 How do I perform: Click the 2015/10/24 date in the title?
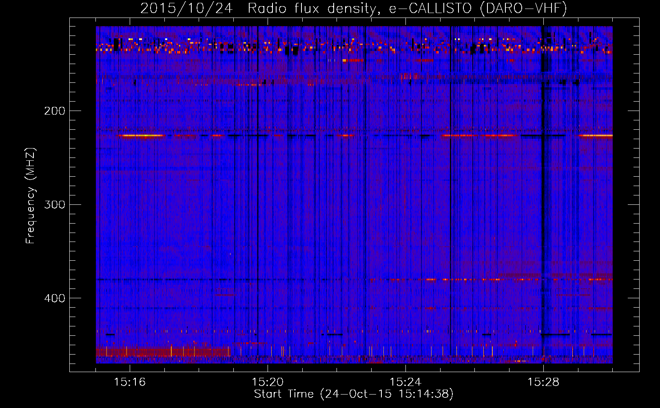186,8
